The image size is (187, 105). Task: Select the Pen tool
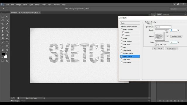point(3,43)
